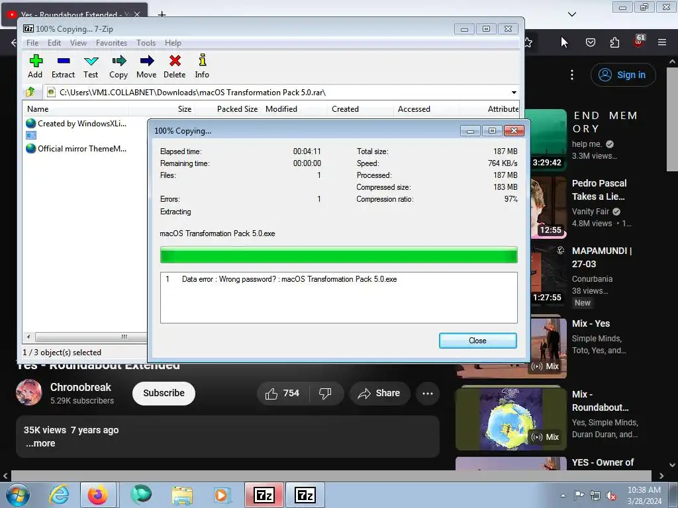This screenshot has width=678, height=508.
Task: Open the 'MAPAMUNDI | 27-03' video
Action: tap(601, 257)
